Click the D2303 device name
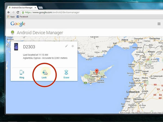Viewport: 163px width, 122px height. (29, 47)
